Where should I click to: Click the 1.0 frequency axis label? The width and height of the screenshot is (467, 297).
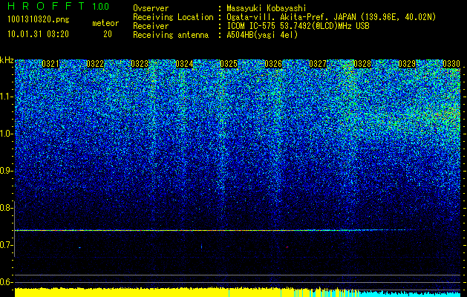click(x=7, y=134)
